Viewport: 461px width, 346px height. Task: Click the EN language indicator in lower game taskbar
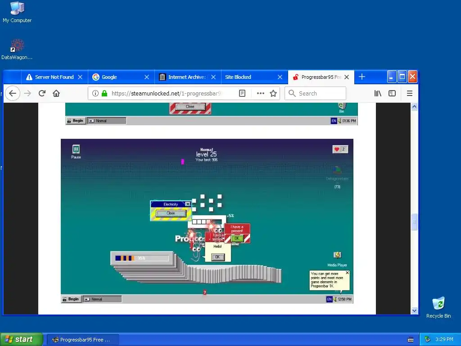pyautogui.click(x=329, y=299)
